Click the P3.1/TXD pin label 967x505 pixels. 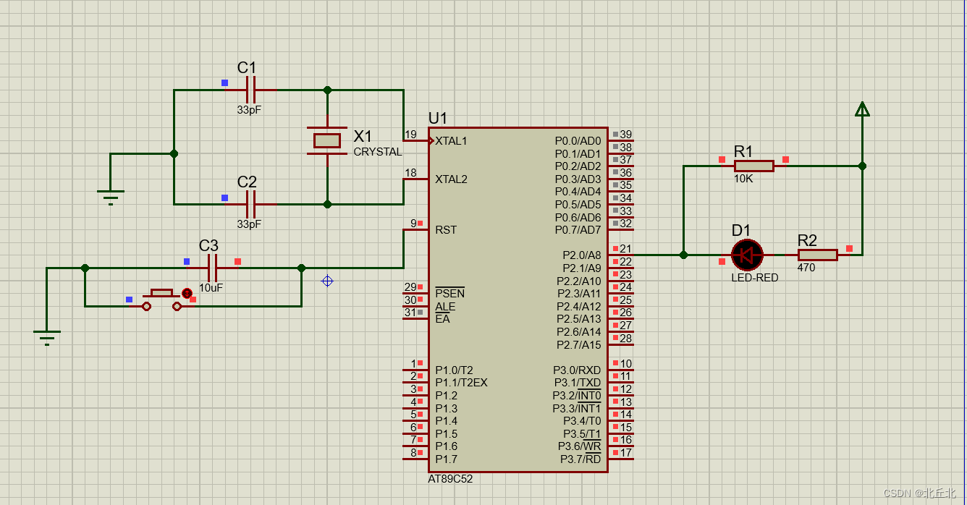[578, 383]
